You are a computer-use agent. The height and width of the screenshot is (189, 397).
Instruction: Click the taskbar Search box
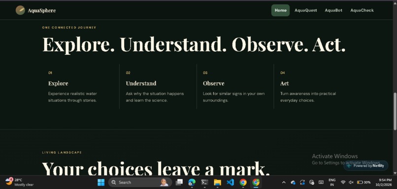(x=140, y=182)
